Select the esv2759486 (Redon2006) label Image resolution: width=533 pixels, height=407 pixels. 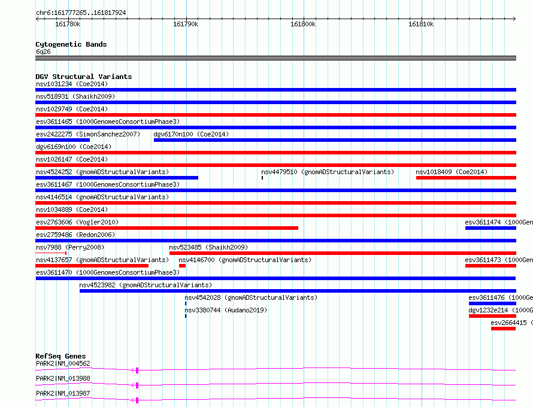75,235
